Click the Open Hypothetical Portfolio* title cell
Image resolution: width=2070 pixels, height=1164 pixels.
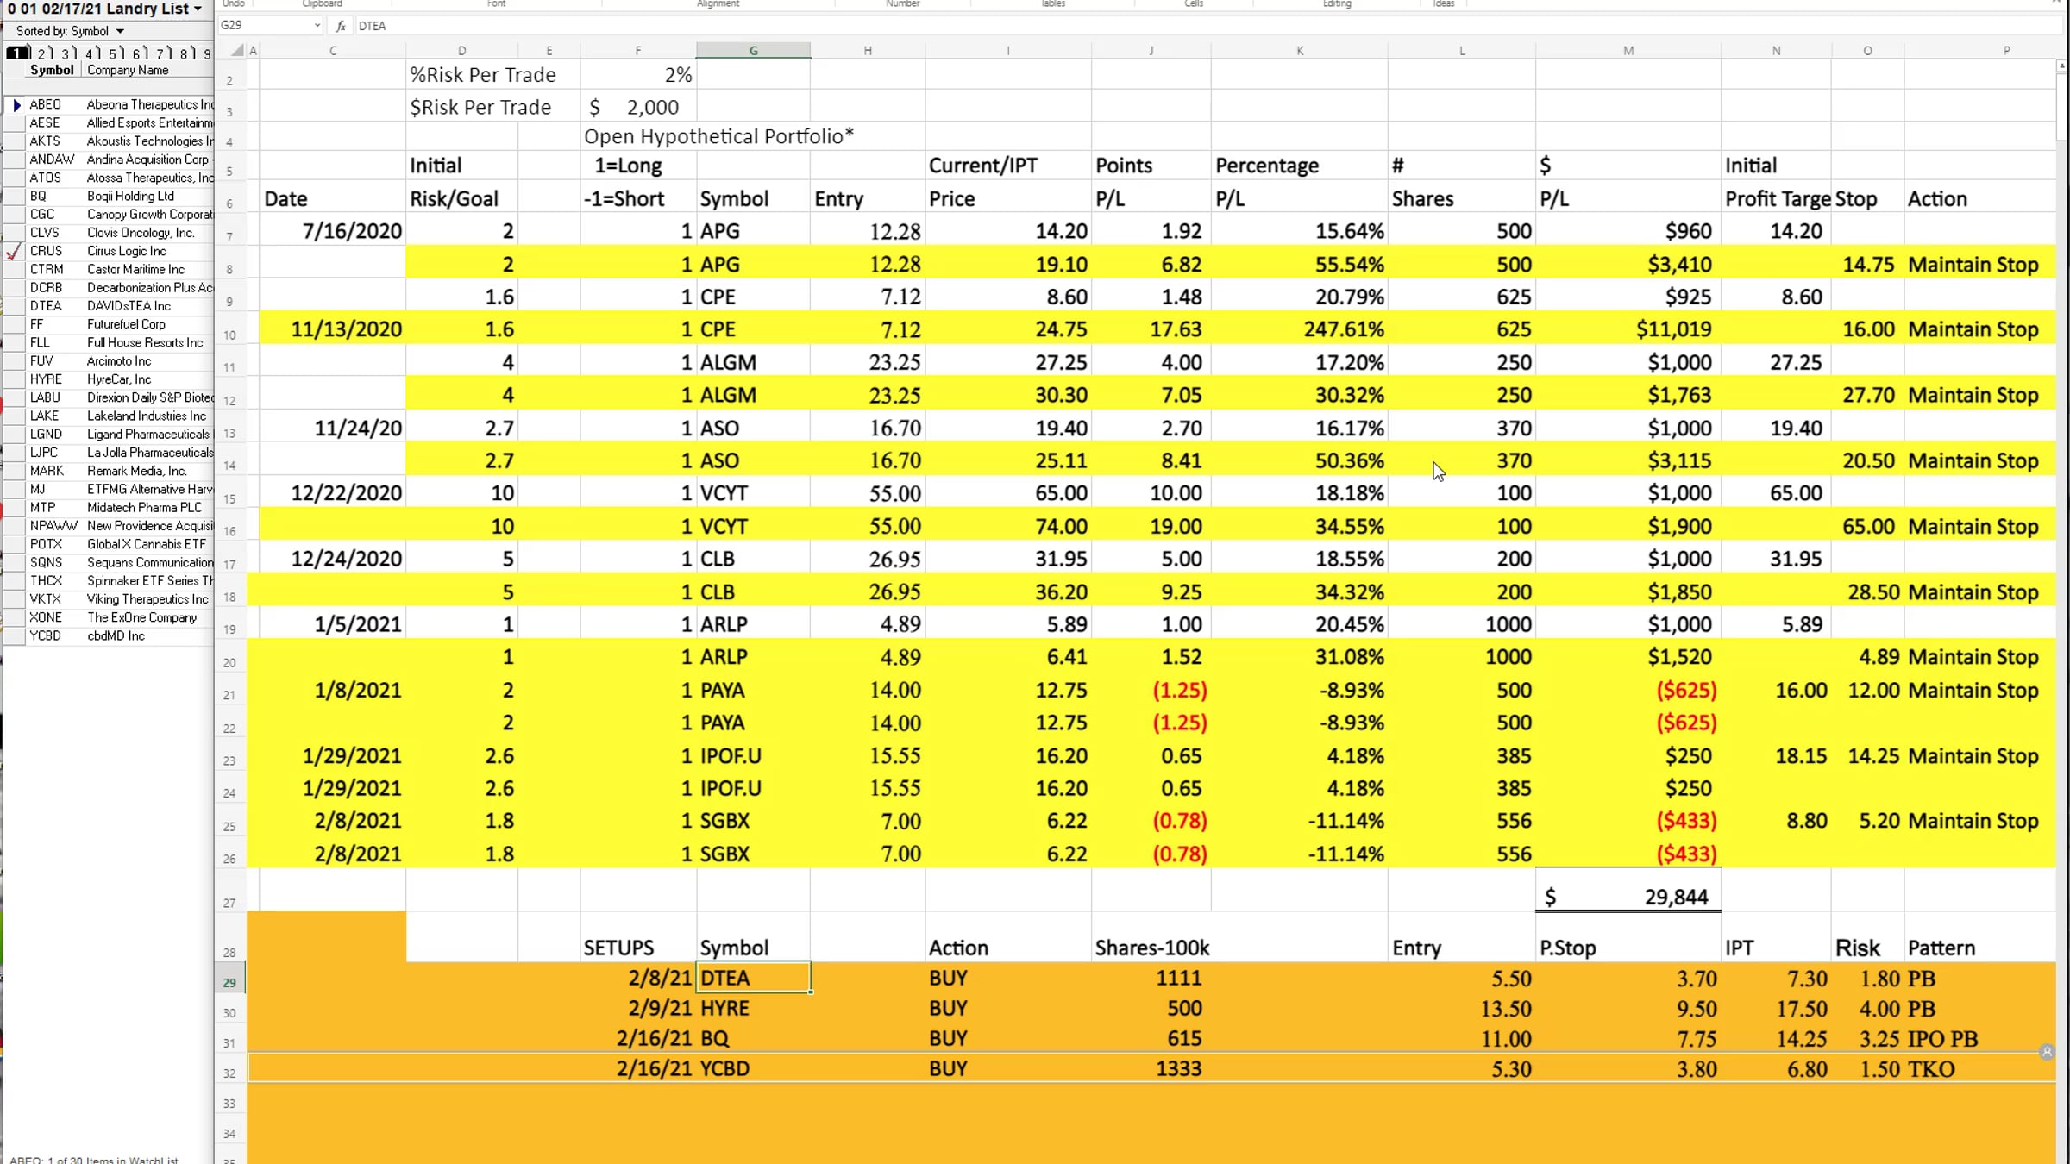click(x=719, y=136)
